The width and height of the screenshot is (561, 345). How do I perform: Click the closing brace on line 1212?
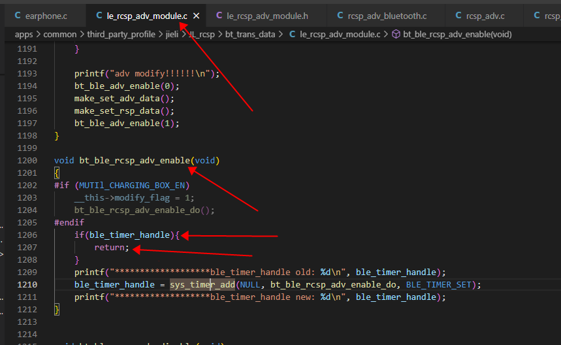point(57,310)
